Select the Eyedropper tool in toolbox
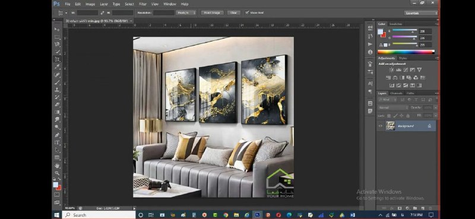Viewport: 475px width, 219px height. pos(57,67)
